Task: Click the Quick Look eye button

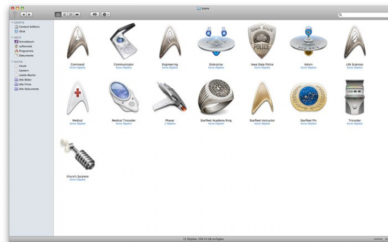Action: pos(95,14)
